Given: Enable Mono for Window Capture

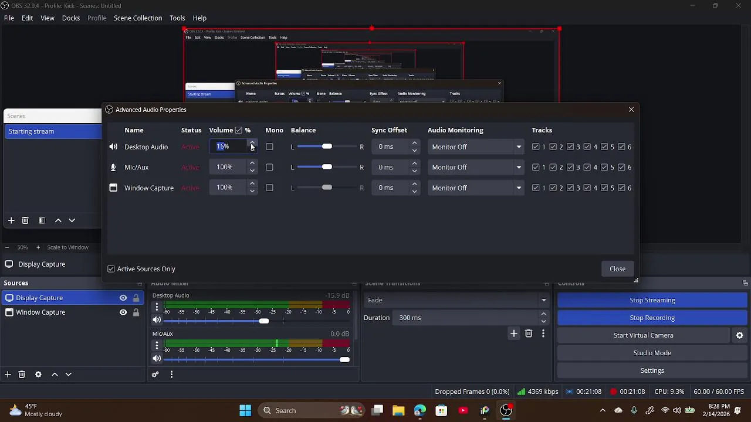Looking at the screenshot, I should pos(269,188).
